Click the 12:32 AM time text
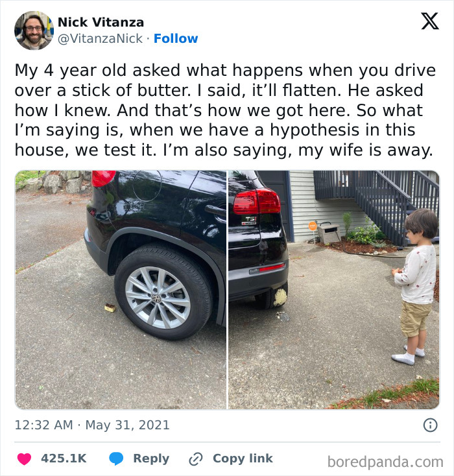 (42, 425)
